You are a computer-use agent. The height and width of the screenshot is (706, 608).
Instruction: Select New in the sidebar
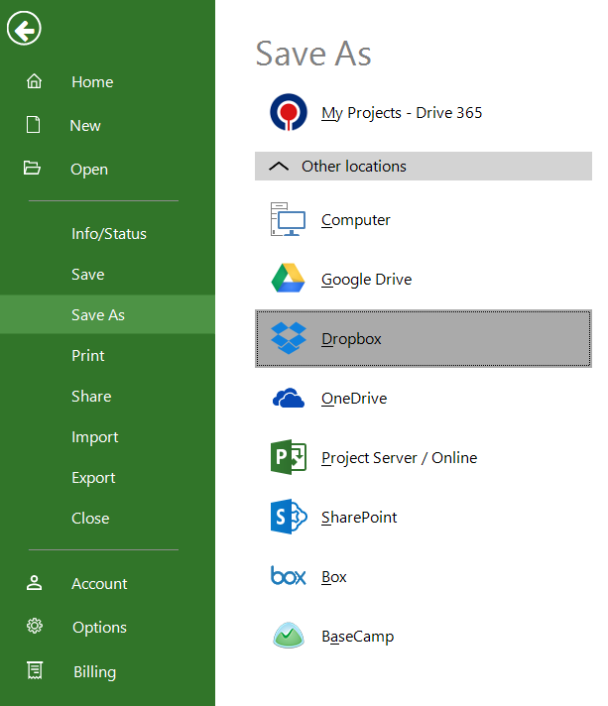click(85, 126)
